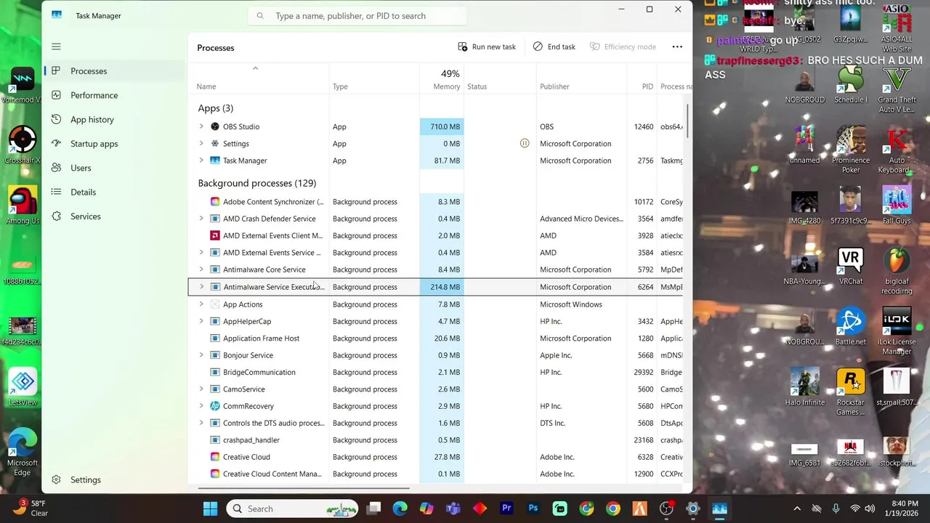
Task: Open Auto Keyboard desktop shortcut
Action: 897,151
